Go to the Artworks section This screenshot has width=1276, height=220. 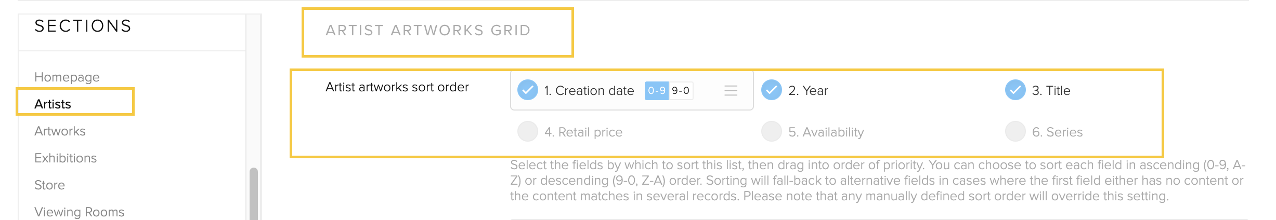(x=60, y=131)
